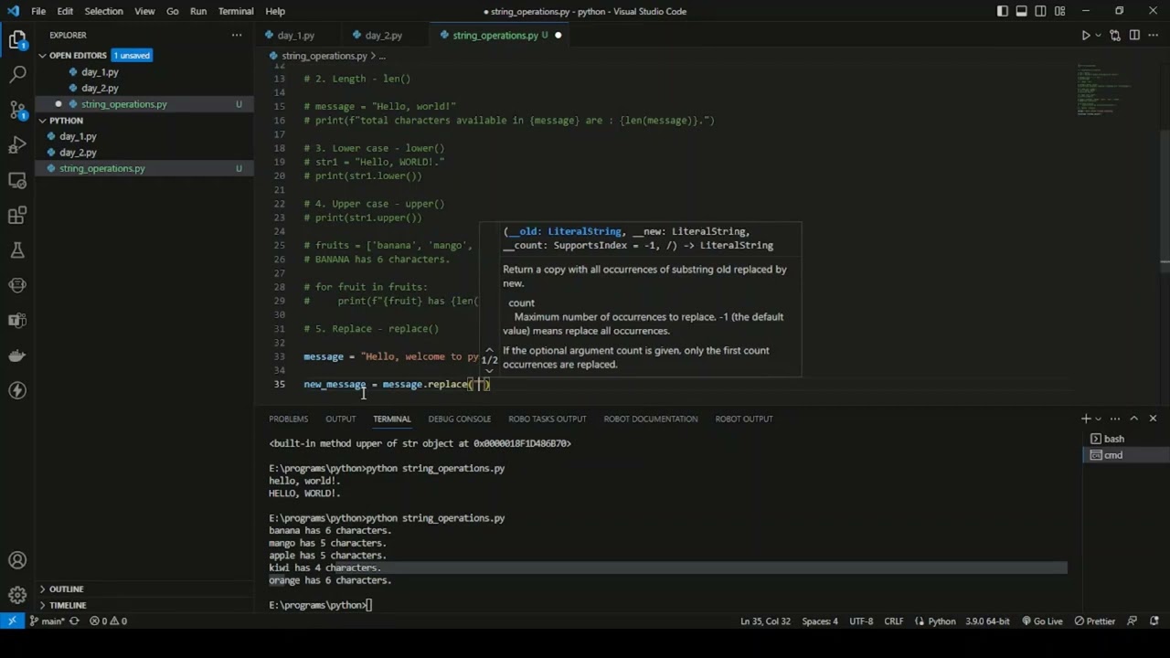The height and width of the screenshot is (658, 1170).
Task: Open the Teams Toolkit view
Action: point(17,321)
